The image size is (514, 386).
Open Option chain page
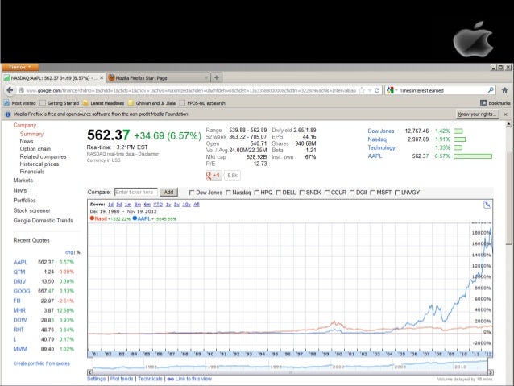35,149
